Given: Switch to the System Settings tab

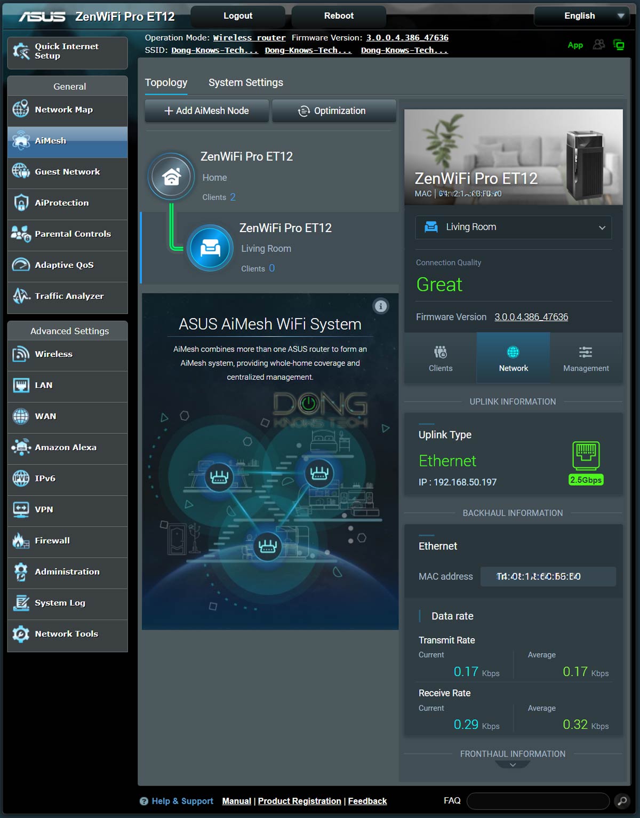Looking at the screenshot, I should coord(246,82).
